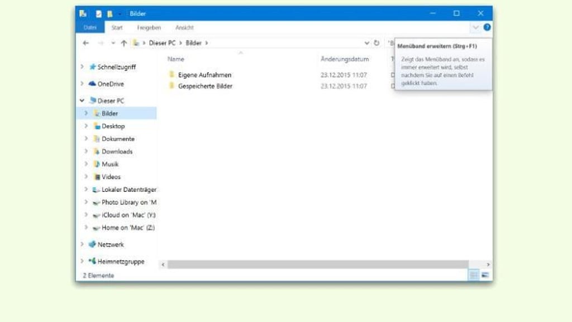This screenshot has width=572, height=322.
Task: Select the Eigene Aufnahmen folder icon
Action: 173,74
